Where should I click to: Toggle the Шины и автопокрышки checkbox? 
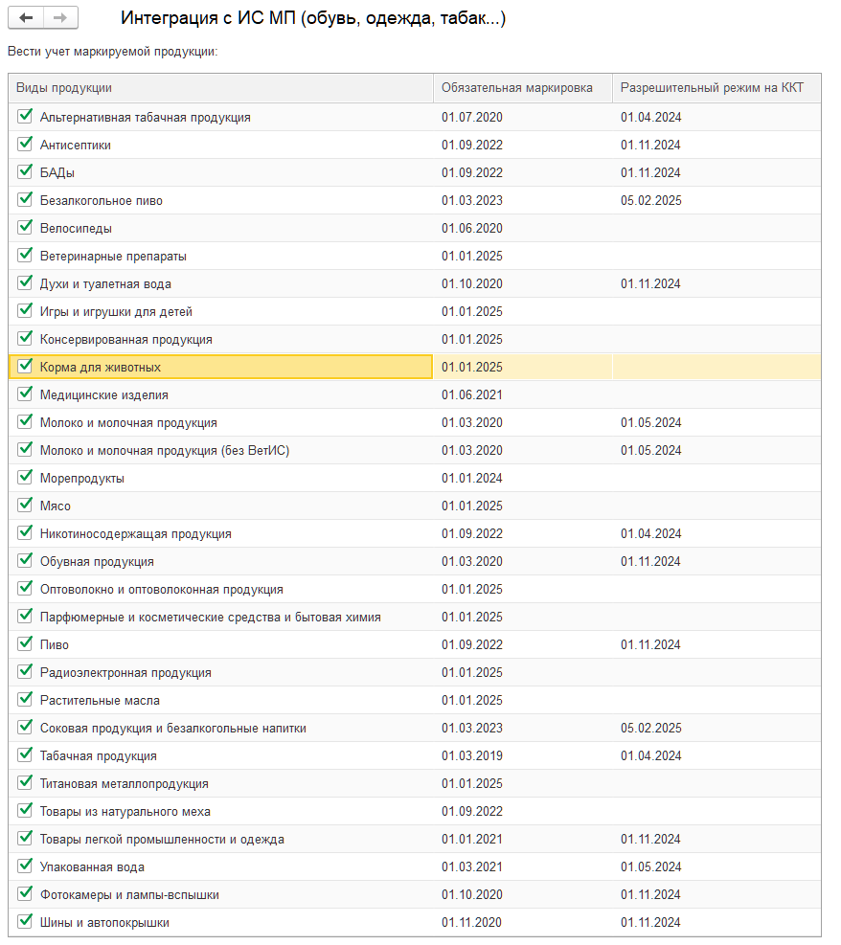tap(25, 922)
